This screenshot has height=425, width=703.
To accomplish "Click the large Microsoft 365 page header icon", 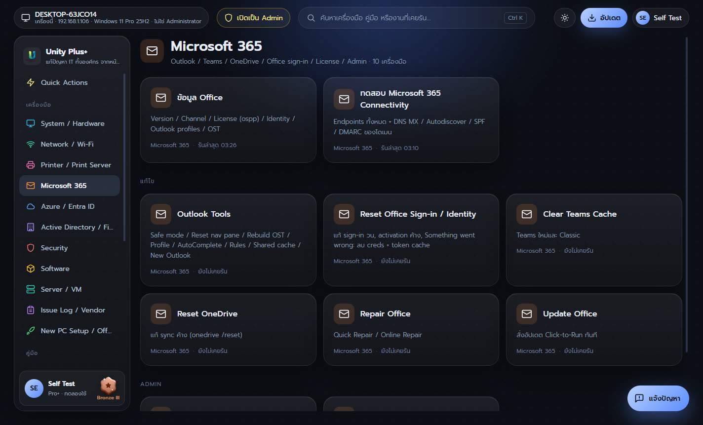I will click(x=152, y=51).
